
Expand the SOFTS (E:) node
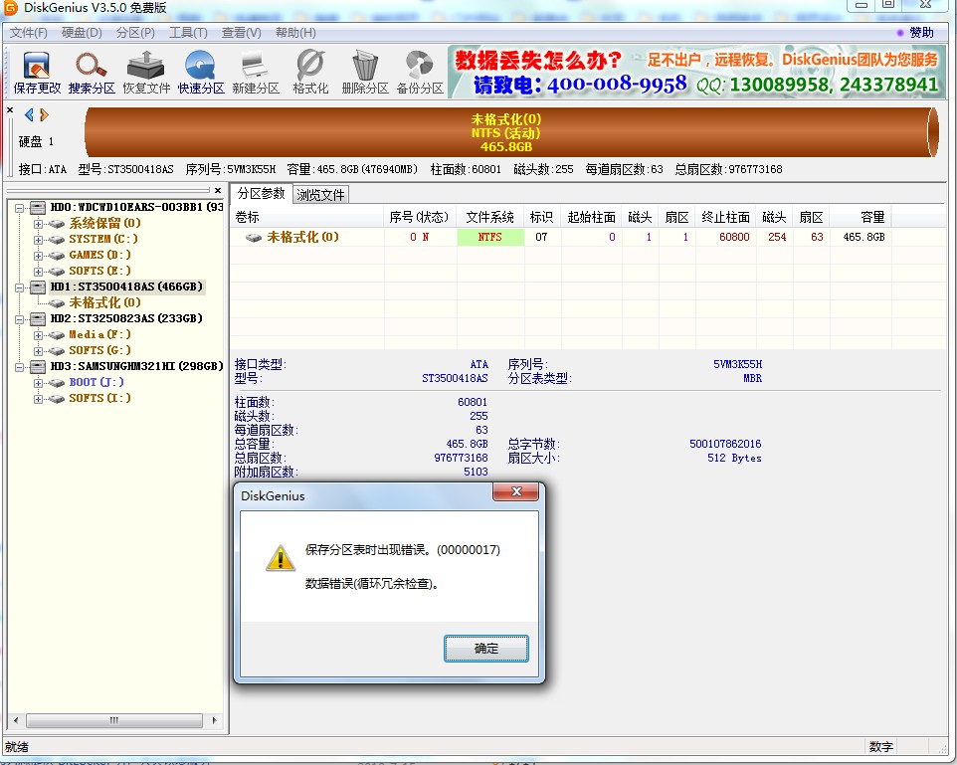39,271
